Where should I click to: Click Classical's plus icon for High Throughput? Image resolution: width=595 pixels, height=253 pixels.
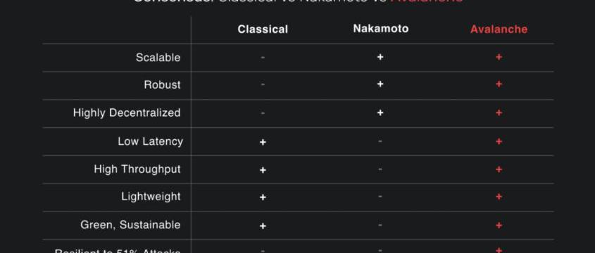263,170
